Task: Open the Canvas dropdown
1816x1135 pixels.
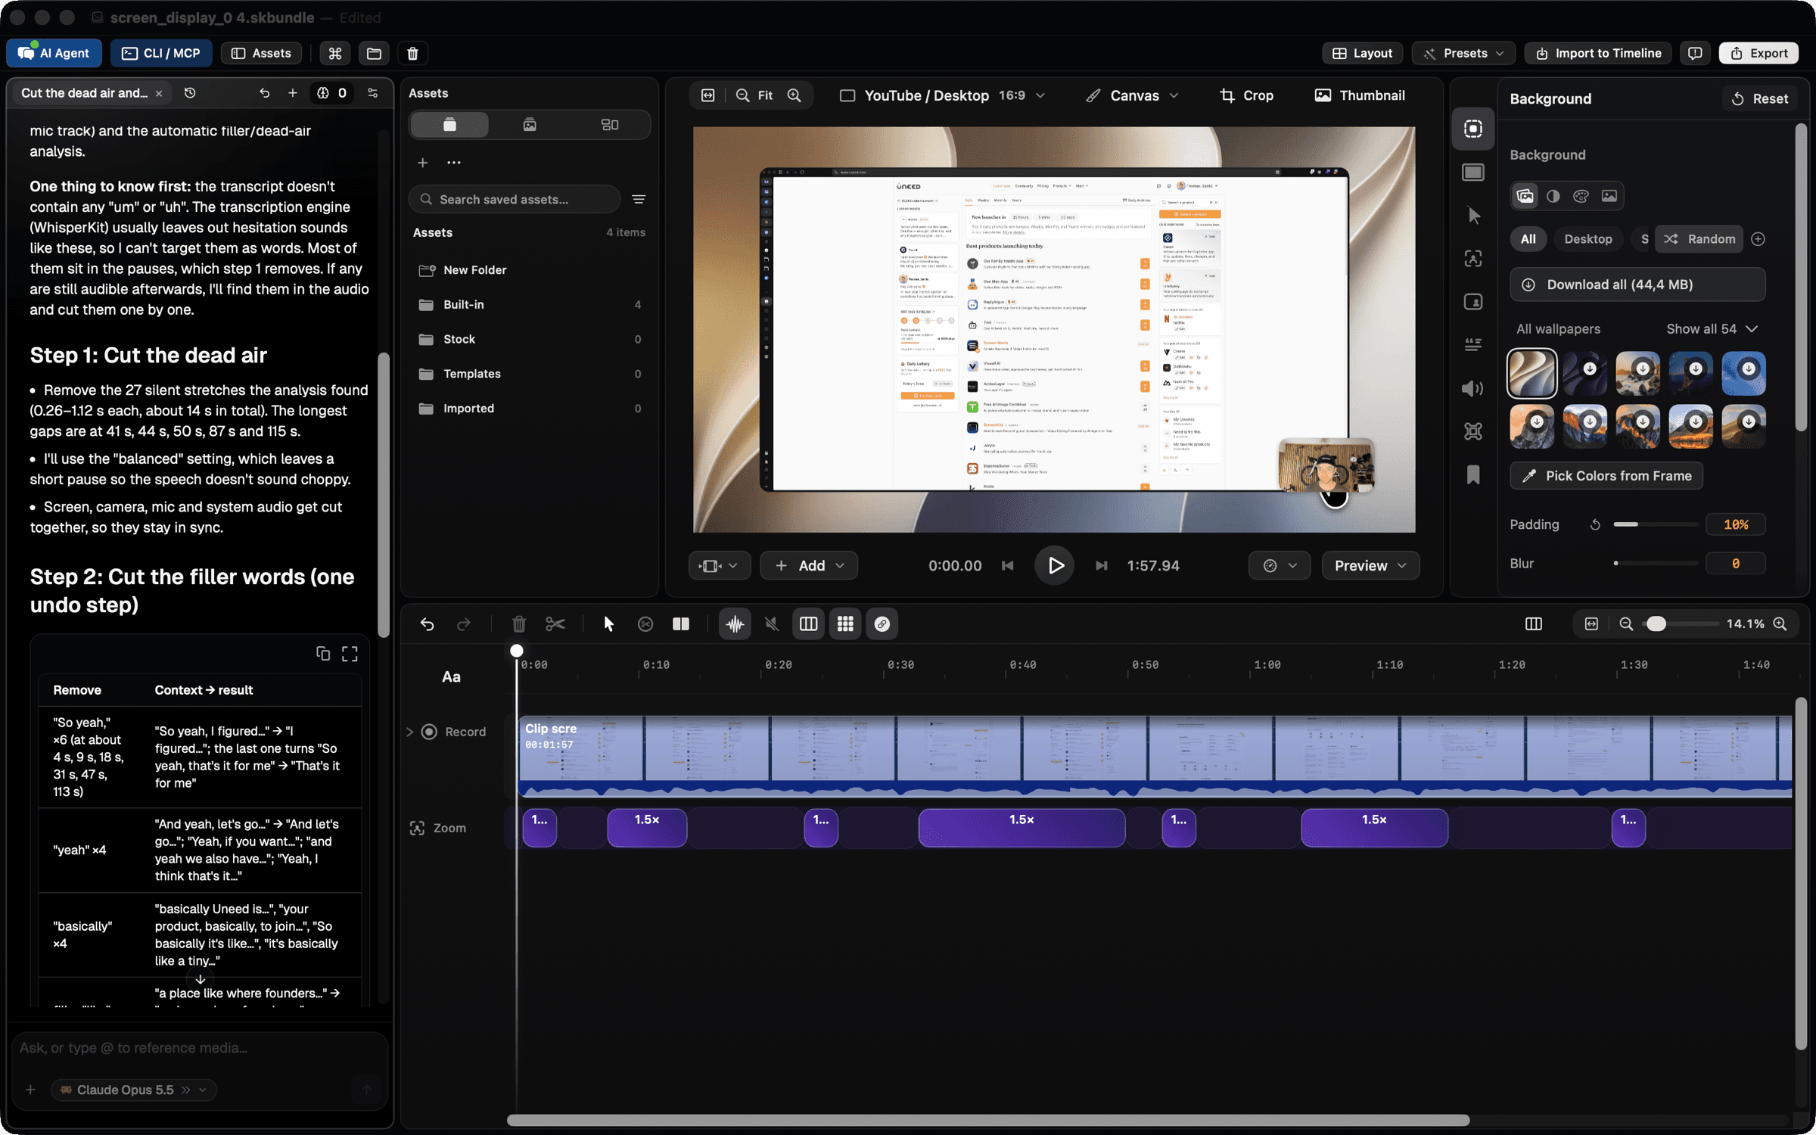Action: [x=1133, y=95]
